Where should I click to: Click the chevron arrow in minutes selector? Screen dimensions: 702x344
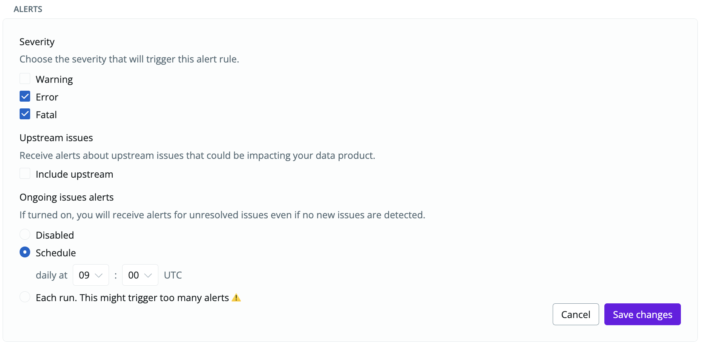click(x=148, y=276)
